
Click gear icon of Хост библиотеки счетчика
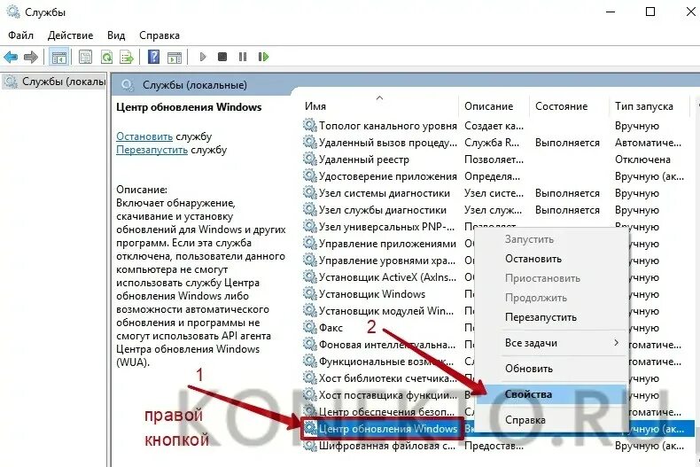pyautogui.click(x=310, y=377)
